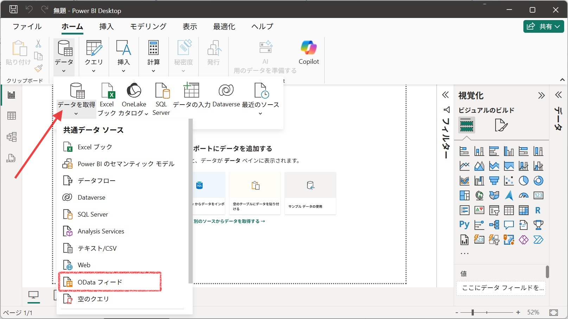Screen dimensions: 568x319
Task: Expand 最近のソース dropdown
Action: (260, 114)
